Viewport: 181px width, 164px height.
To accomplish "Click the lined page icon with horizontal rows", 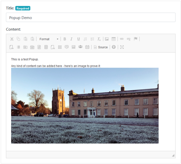I will pyautogui.click(x=46, y=47).
